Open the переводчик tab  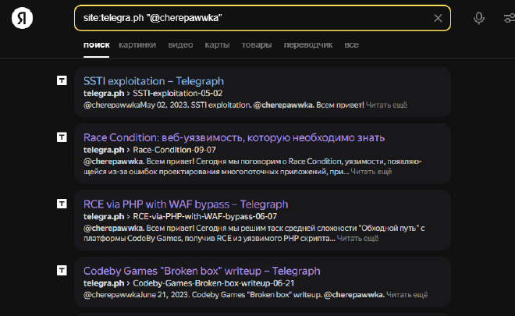[308, 44]
